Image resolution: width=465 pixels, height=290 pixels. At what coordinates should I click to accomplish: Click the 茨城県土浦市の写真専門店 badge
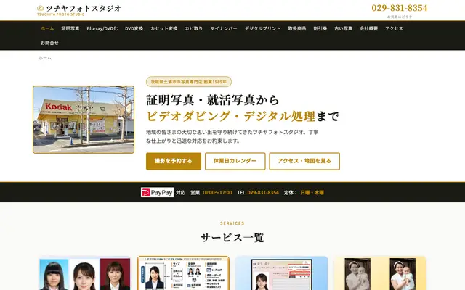pyautogui.click(x=189, y=82)
